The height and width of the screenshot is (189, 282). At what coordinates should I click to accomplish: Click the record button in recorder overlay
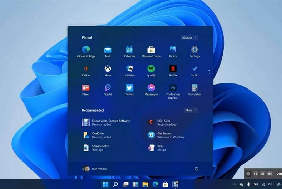coord(248,174)
